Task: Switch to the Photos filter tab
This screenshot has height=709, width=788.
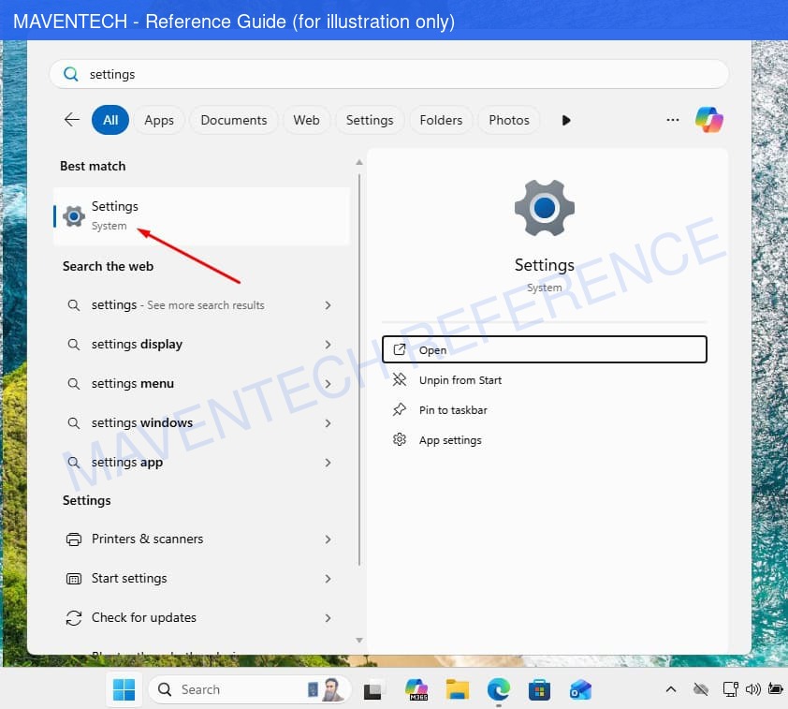Action: tap(509, 120)
